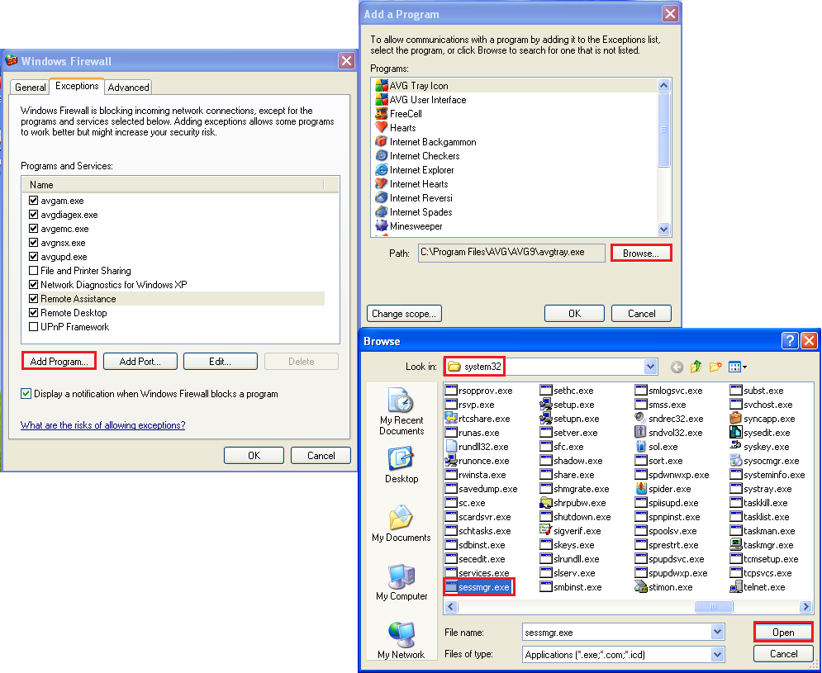Click Edit in Windows Firewall

221,361
